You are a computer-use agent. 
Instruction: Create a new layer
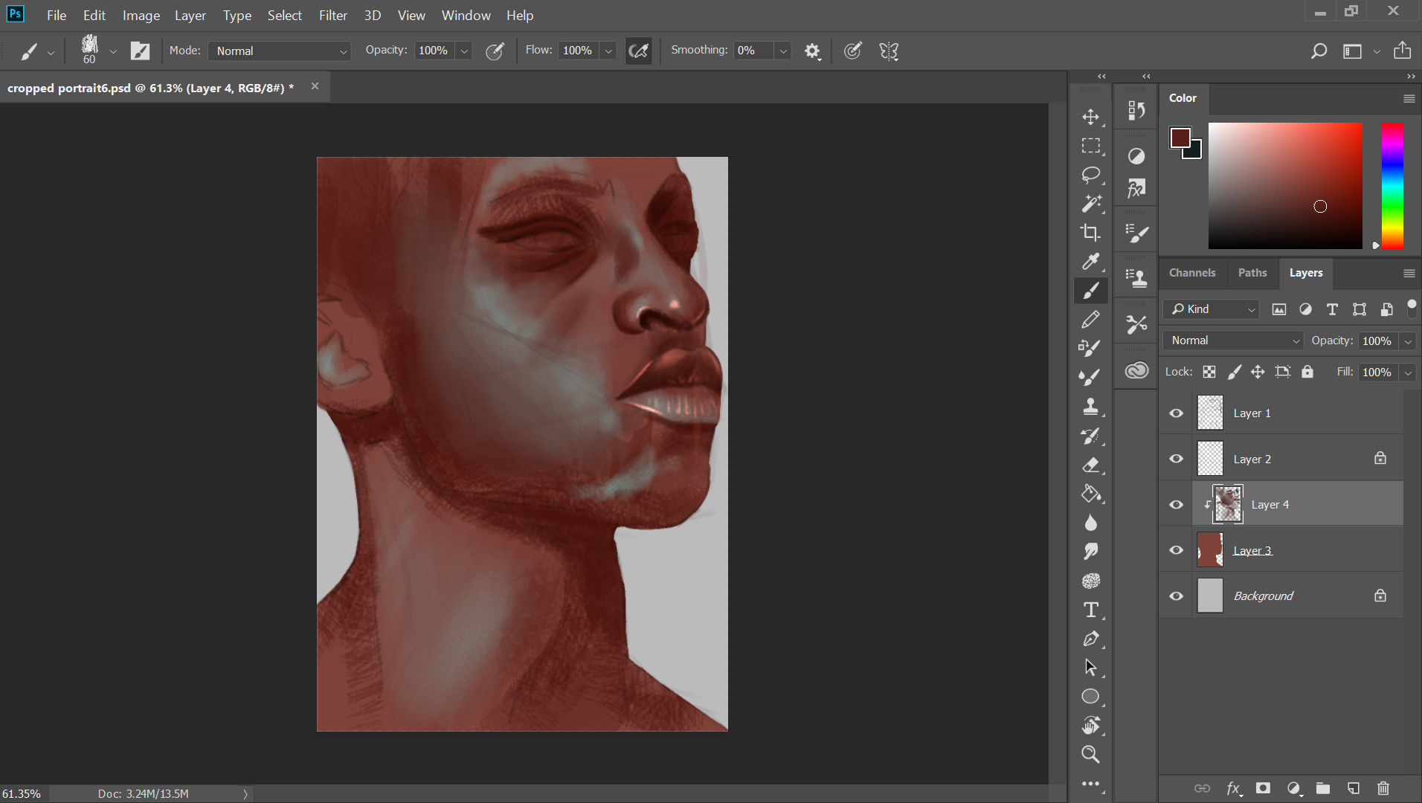tap(1354, 788)
